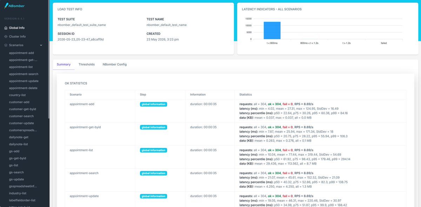Open appointment-delete scenario
Viewport: 421px width, 207px height.
tap(23, 88)
